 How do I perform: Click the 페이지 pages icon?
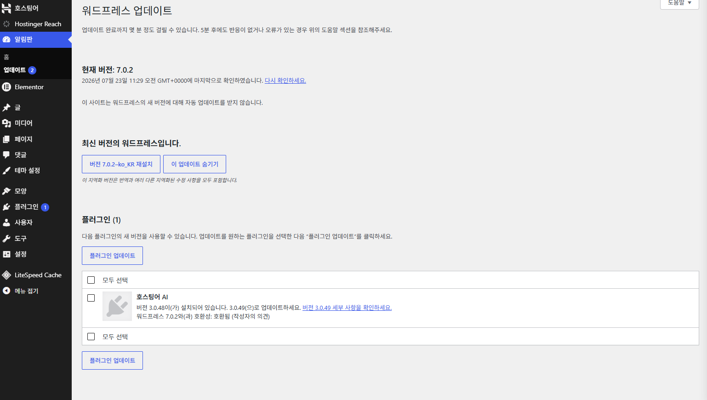(6, 139)
